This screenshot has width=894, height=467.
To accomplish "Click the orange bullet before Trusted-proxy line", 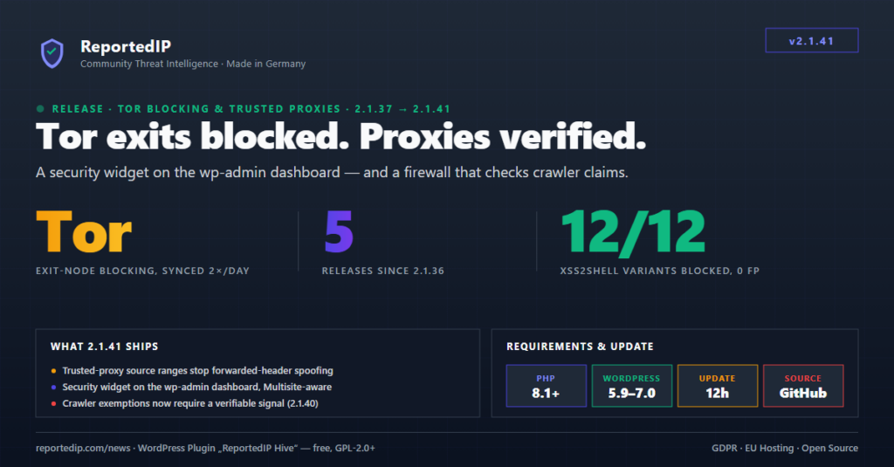I will click(x=53, y=371).
